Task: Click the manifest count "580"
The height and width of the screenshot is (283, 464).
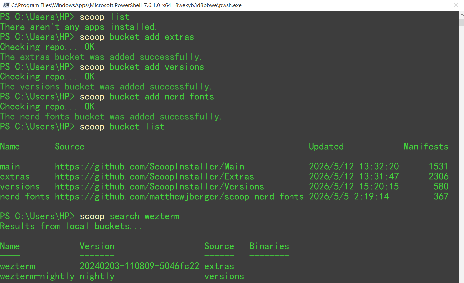Action: pos(441,187)
